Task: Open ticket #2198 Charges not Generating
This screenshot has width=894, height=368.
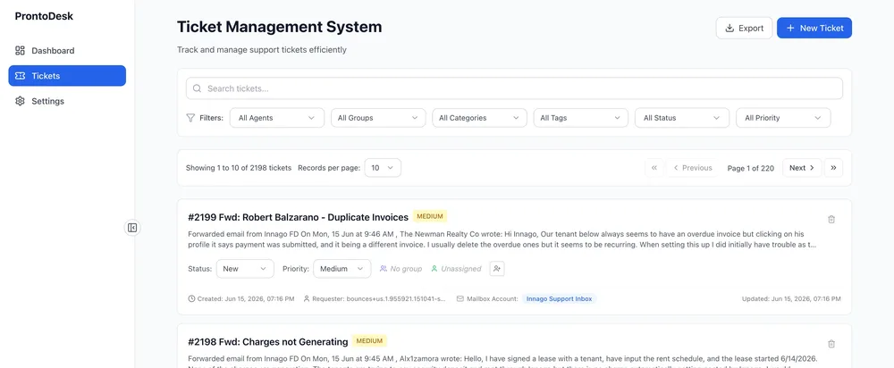Action: tap(268, 342)
